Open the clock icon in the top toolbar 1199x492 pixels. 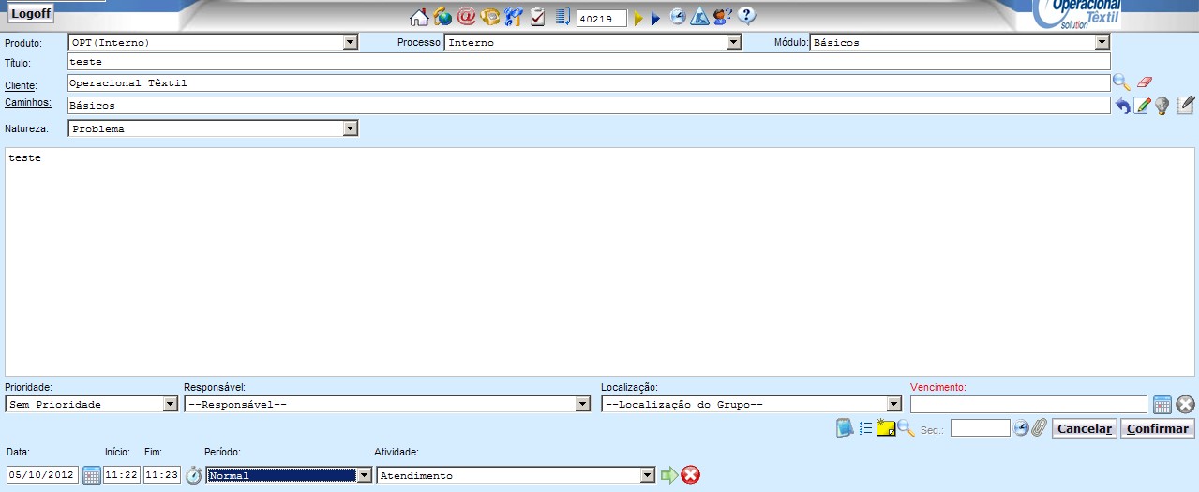pos(678,17)
